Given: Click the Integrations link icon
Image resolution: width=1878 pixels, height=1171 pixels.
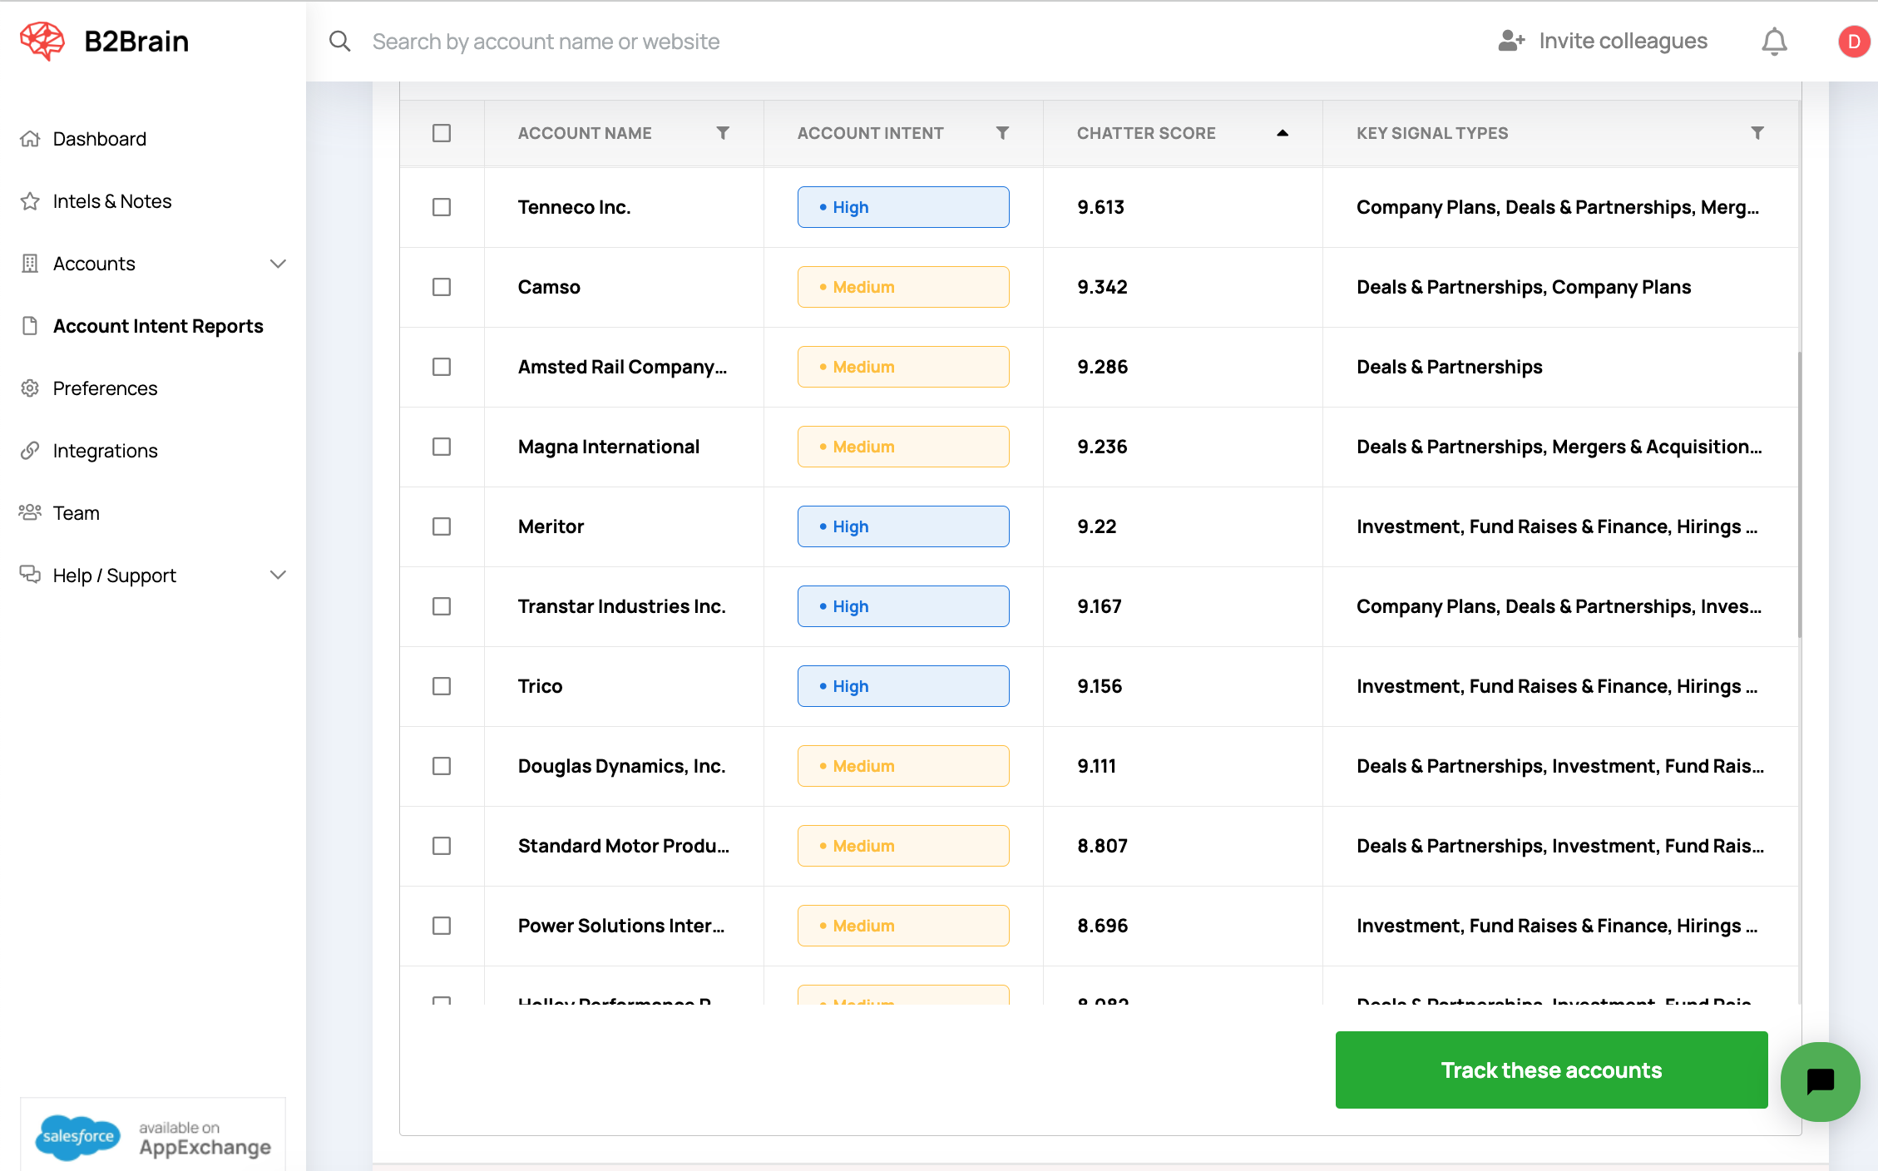Looking at the screenshot, I should (x=30, y=450).
